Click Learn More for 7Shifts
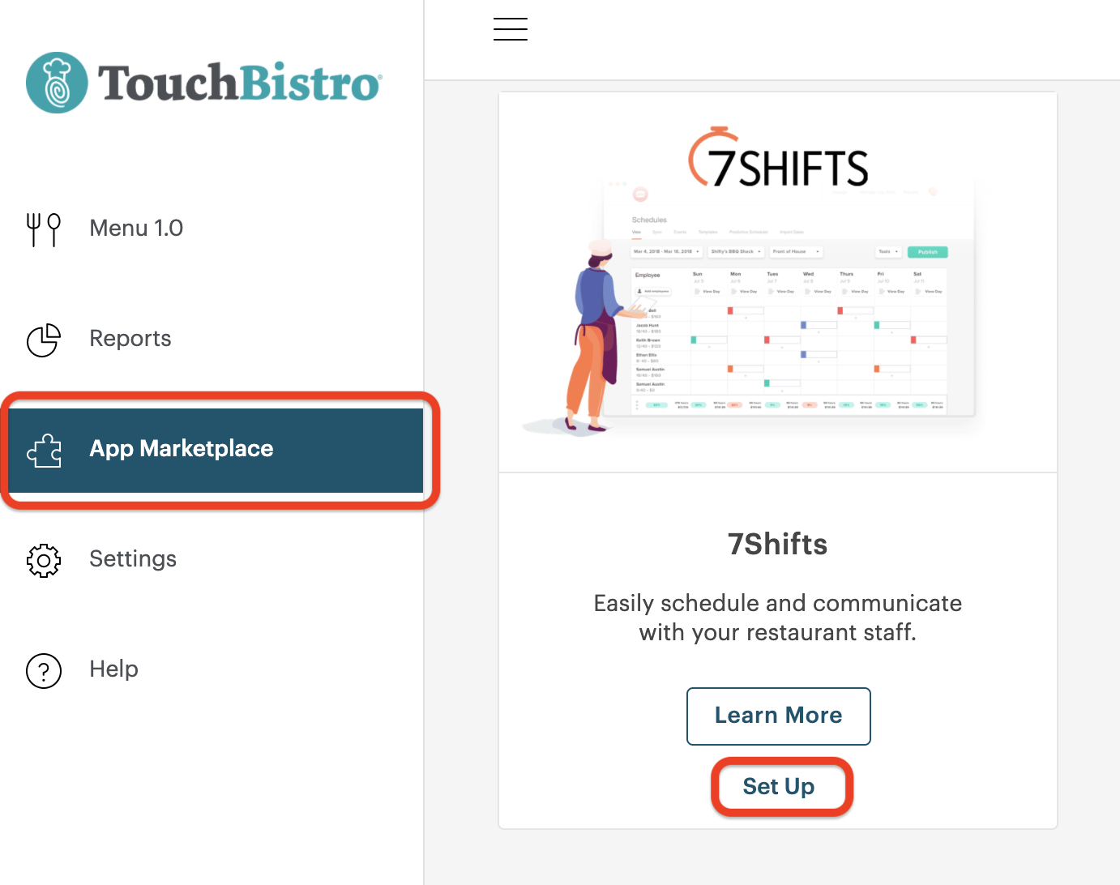 tap(778, 716)
